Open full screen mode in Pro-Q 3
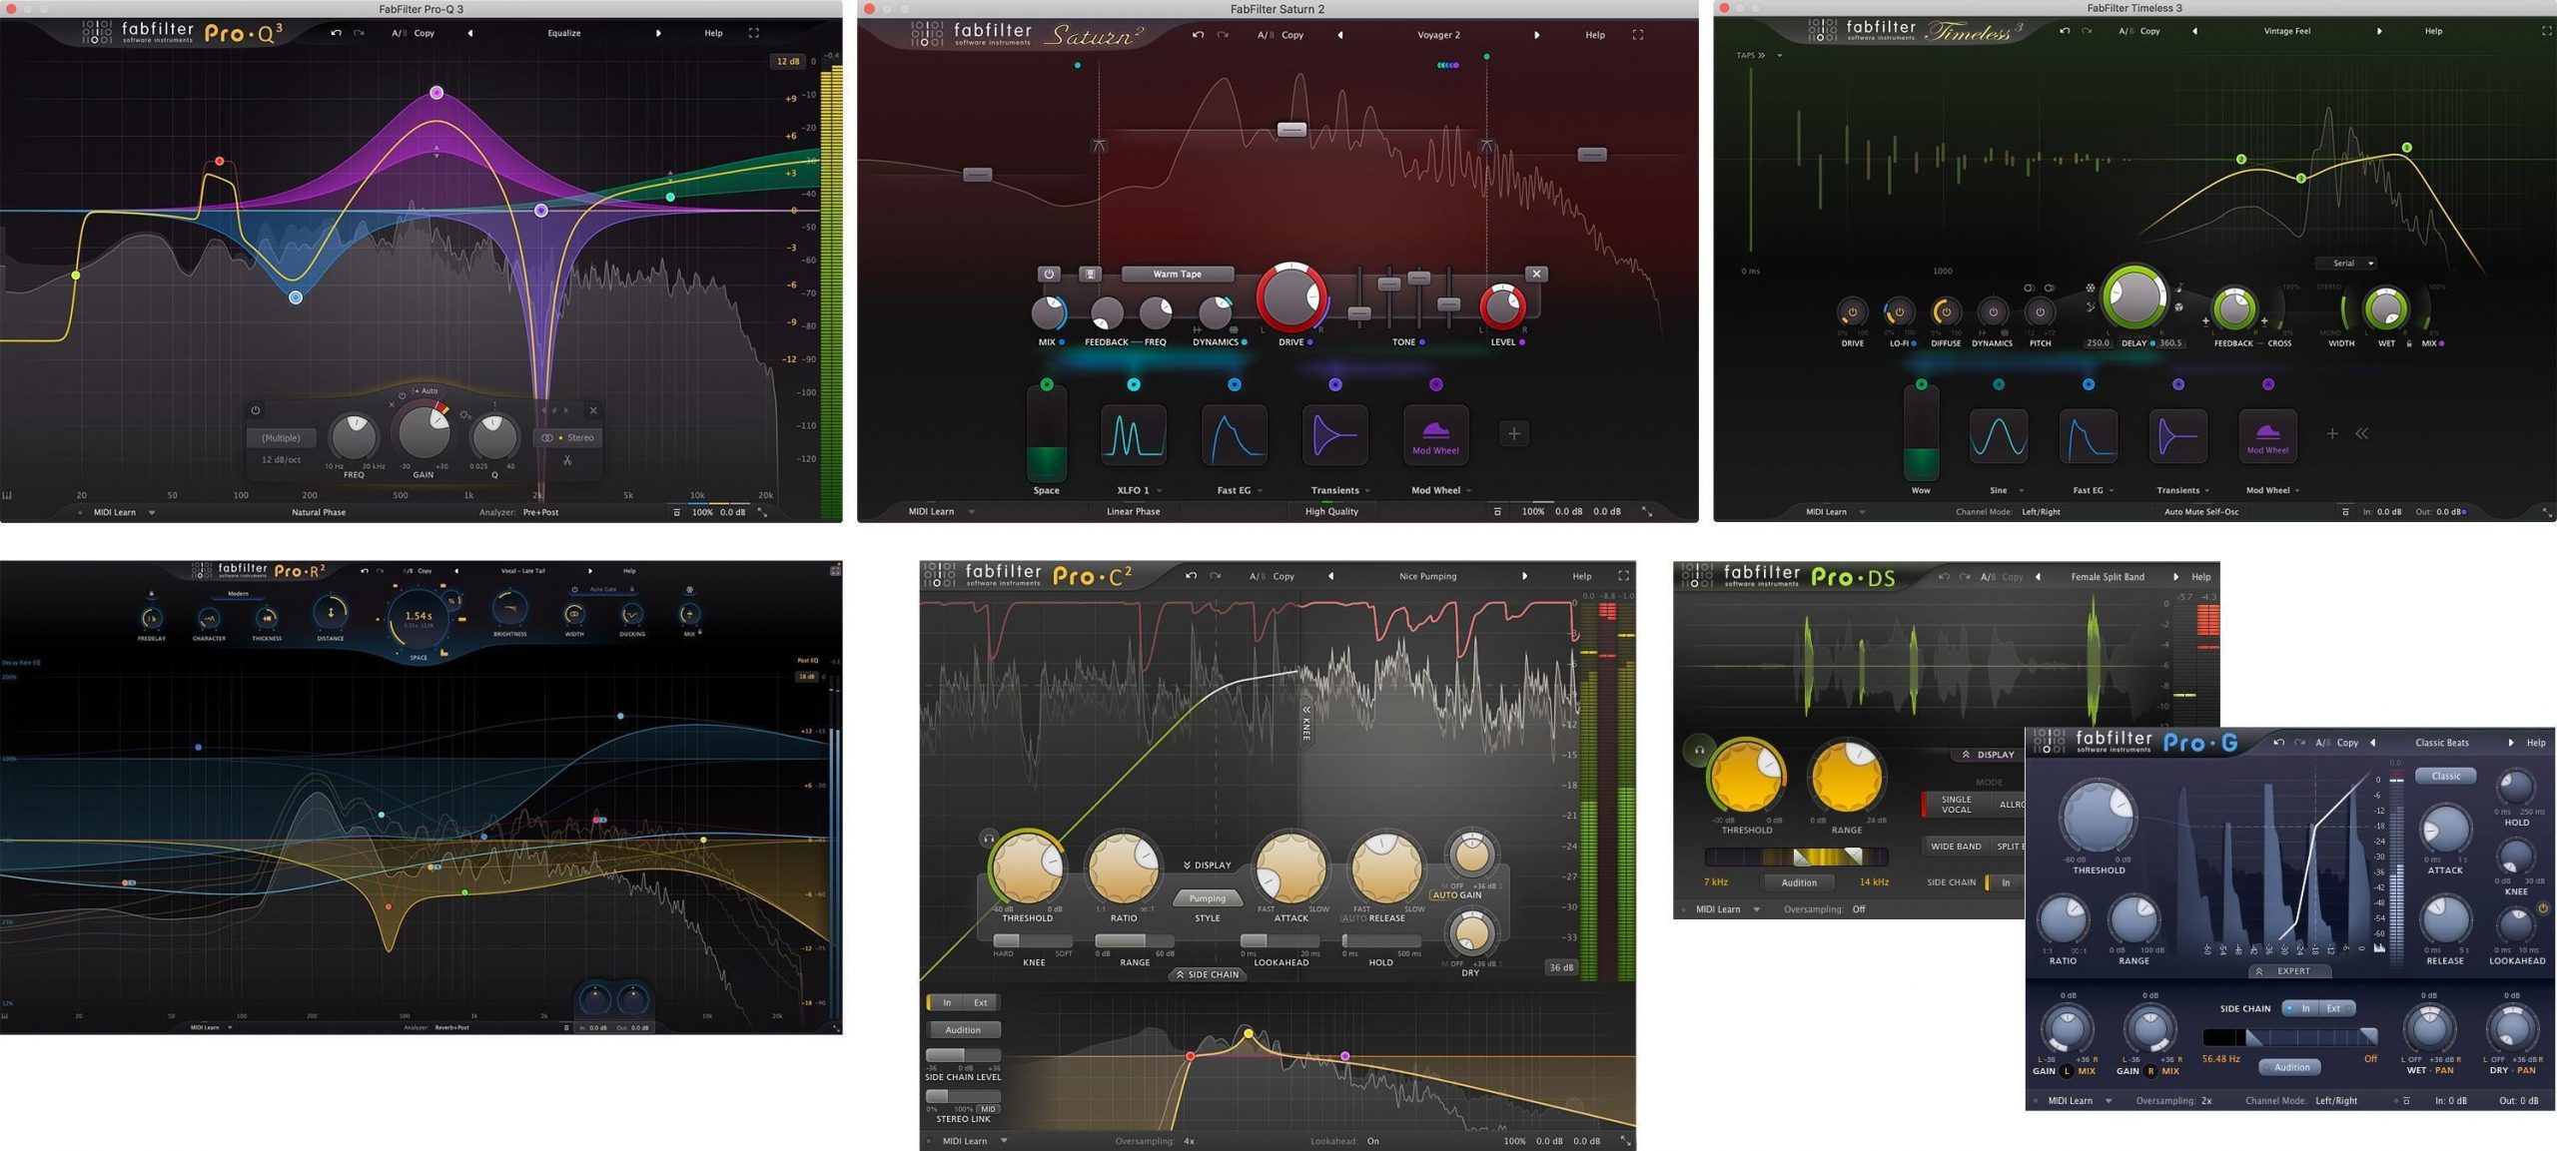The height and width of the screenshot is (1151, 2557). (754, 33)
